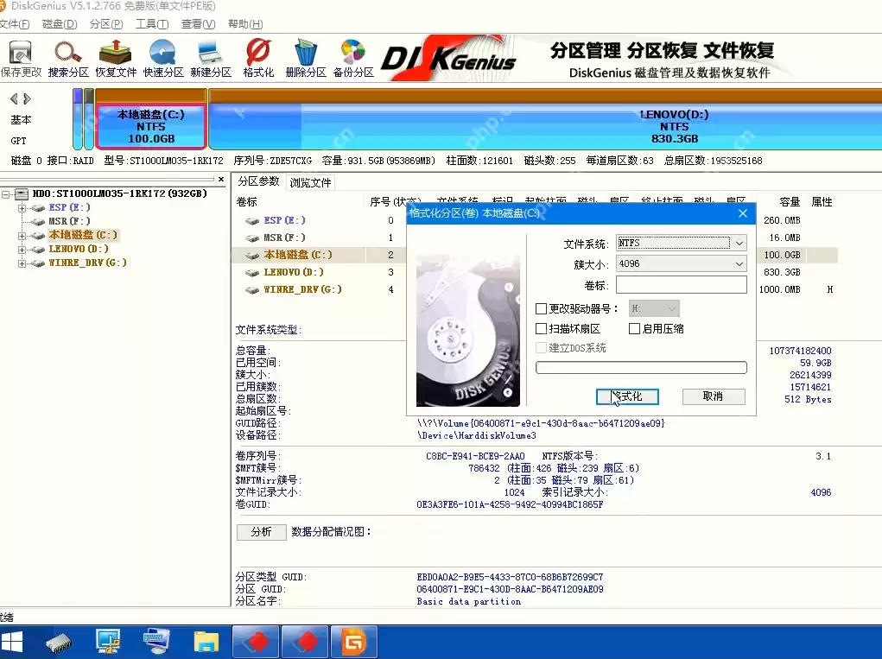This screenshot has width=882, height=659.
Task: Open 搜索分区 search partition tool
Action: click(68, 58)
